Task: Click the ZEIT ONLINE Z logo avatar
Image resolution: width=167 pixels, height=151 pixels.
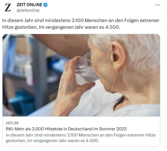Action: coord(8,8)
